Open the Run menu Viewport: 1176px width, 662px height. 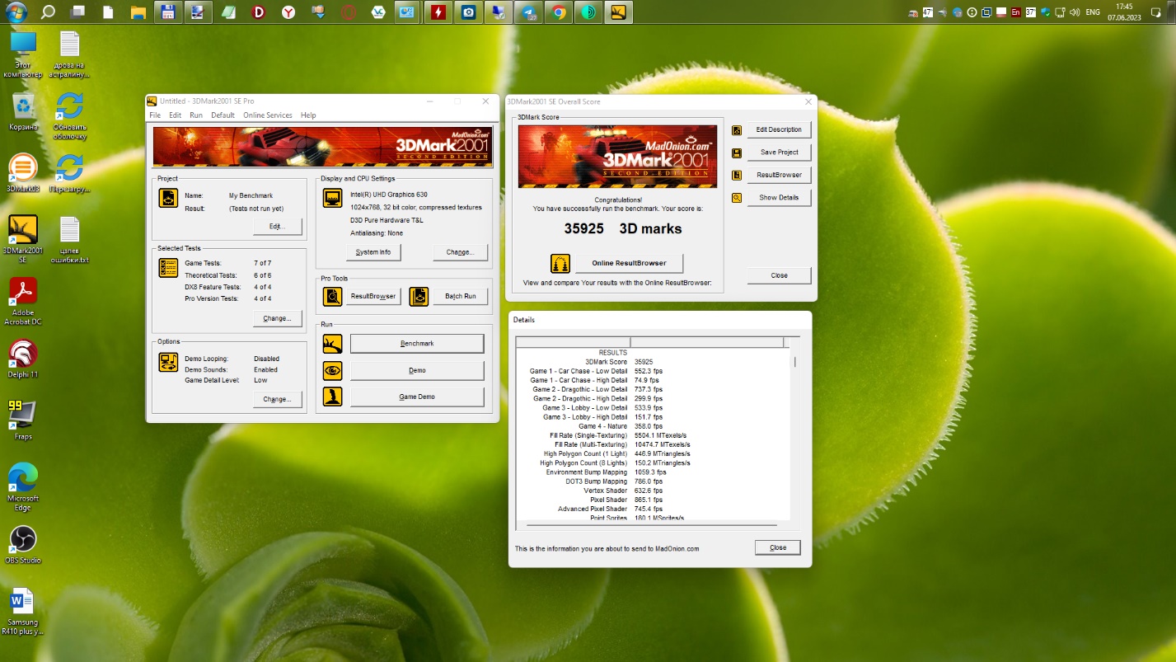[196, 115]
